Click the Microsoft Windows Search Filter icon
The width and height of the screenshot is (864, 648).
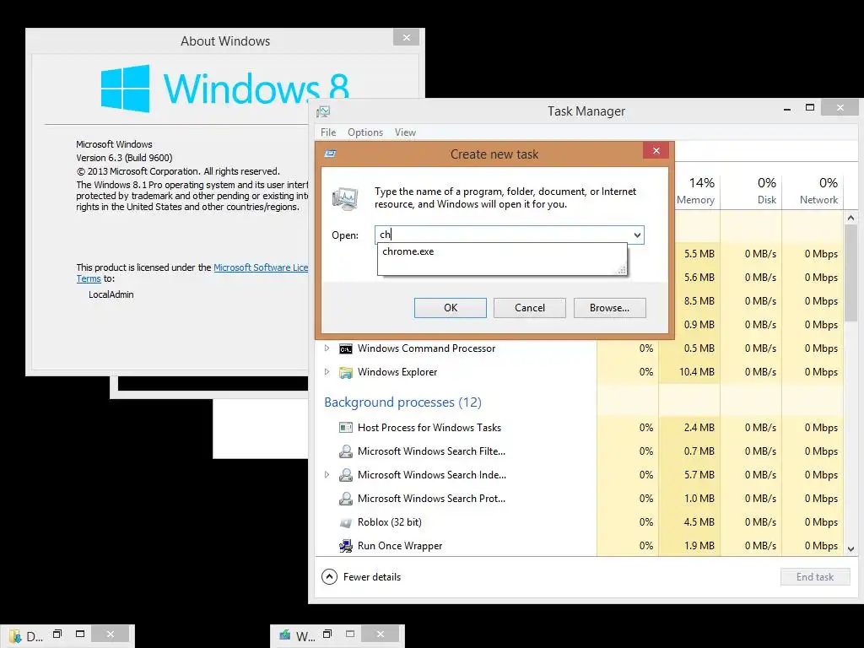[x=345, y=451]
